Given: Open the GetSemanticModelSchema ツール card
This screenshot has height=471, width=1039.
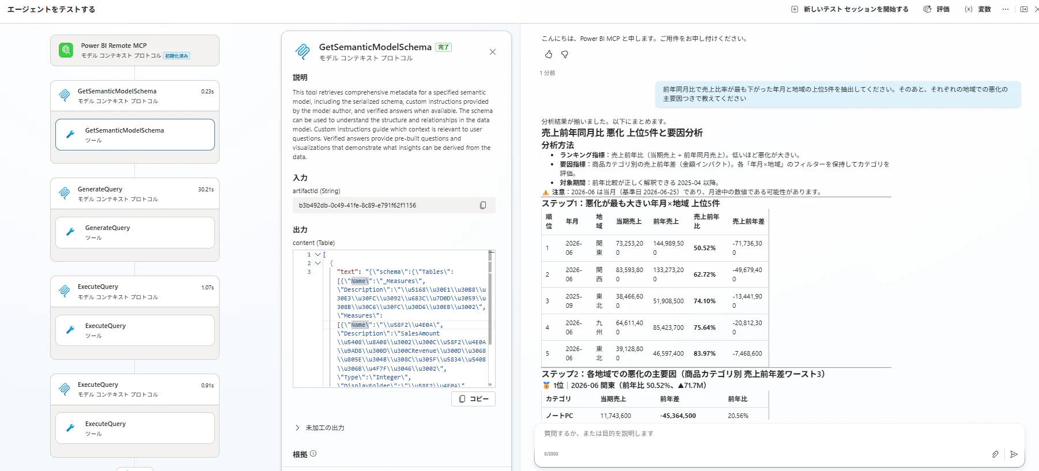Looking at the screenshot, I should (x=135, y=135).
